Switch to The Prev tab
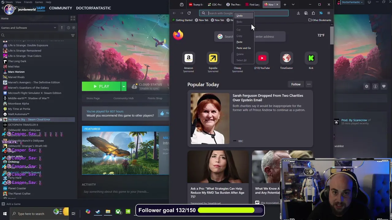The image size is (392, 220). click(x=234, y=5)
